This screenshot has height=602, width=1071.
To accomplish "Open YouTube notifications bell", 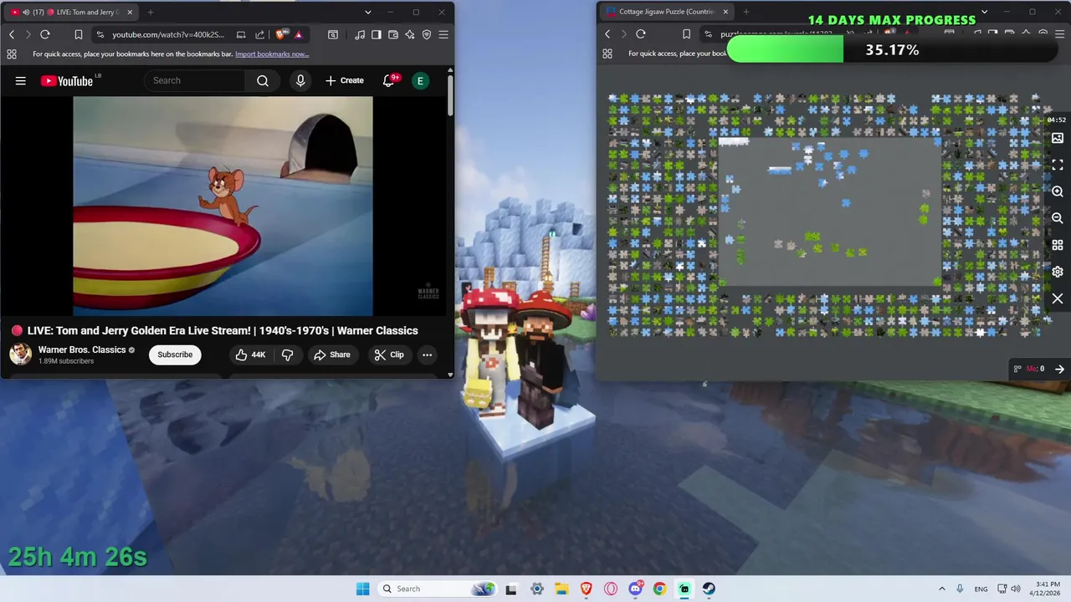I will point(388,80).
